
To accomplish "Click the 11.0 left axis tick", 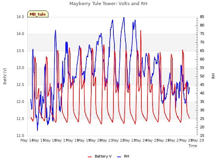I will point(20,135).
